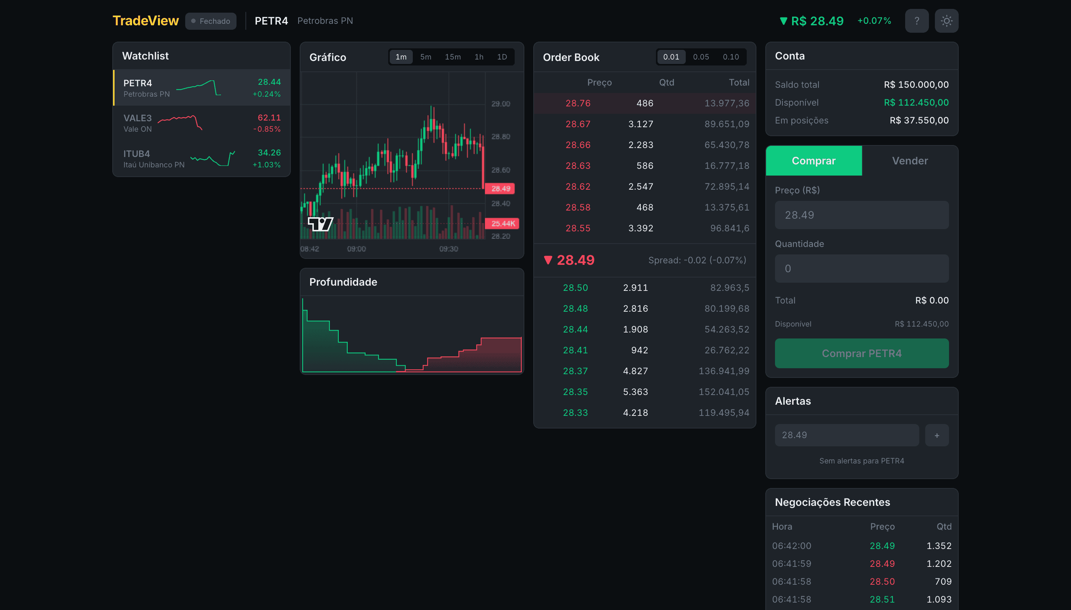Choose the 1h chart timeframe

[479, 57]
